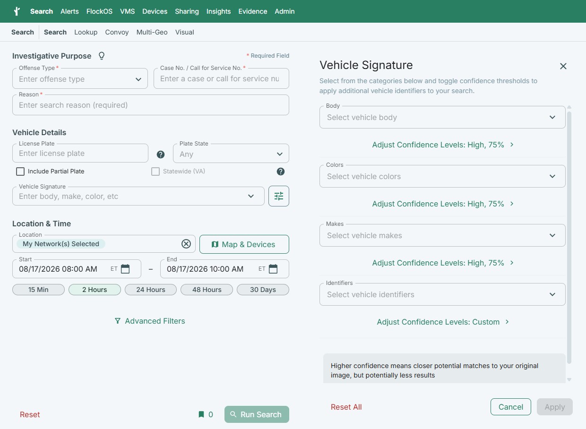Open the Plate State dropdown
This screenshot has width=586, height=429.
click(231, 154)
